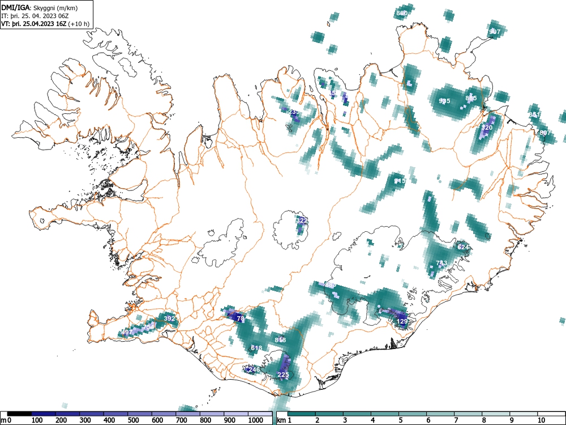Click the 322 label over Hofsjökull glacier

coord(302,220)
